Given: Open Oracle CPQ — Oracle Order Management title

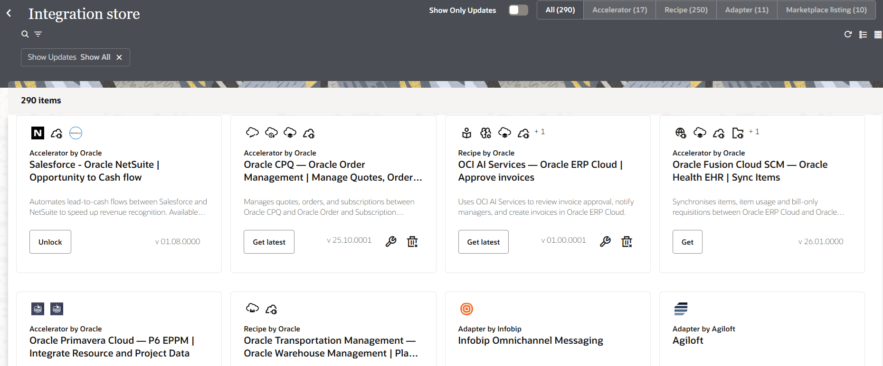Looking at the screenshot, I should [x=332, y=171].
